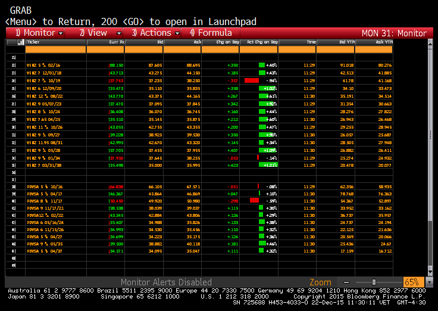The width and height of the screenshot is (438, 311).
Task: Select the PDVSA 04/37 ticker
Action: [45, 251]
